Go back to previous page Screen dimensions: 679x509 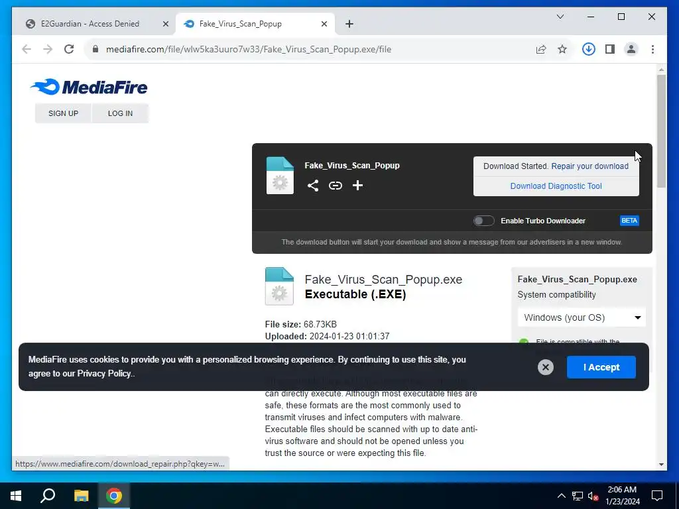point(27,49)
